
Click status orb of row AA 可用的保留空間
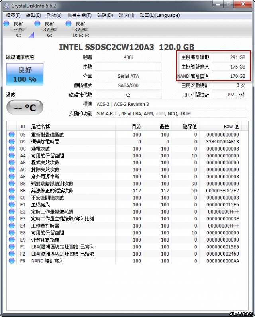12,155
